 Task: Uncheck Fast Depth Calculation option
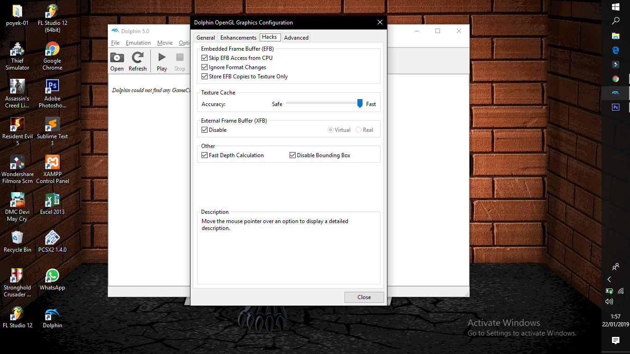click(205, 155)
